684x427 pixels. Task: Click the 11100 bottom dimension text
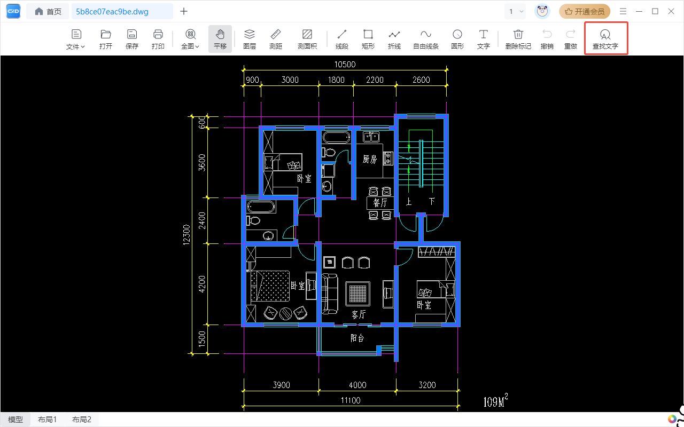click(x=351, y=400)
